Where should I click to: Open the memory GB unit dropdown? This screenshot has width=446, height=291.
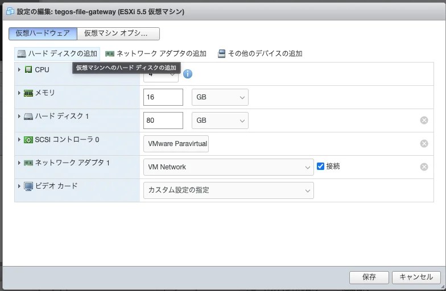coord(220,97)
